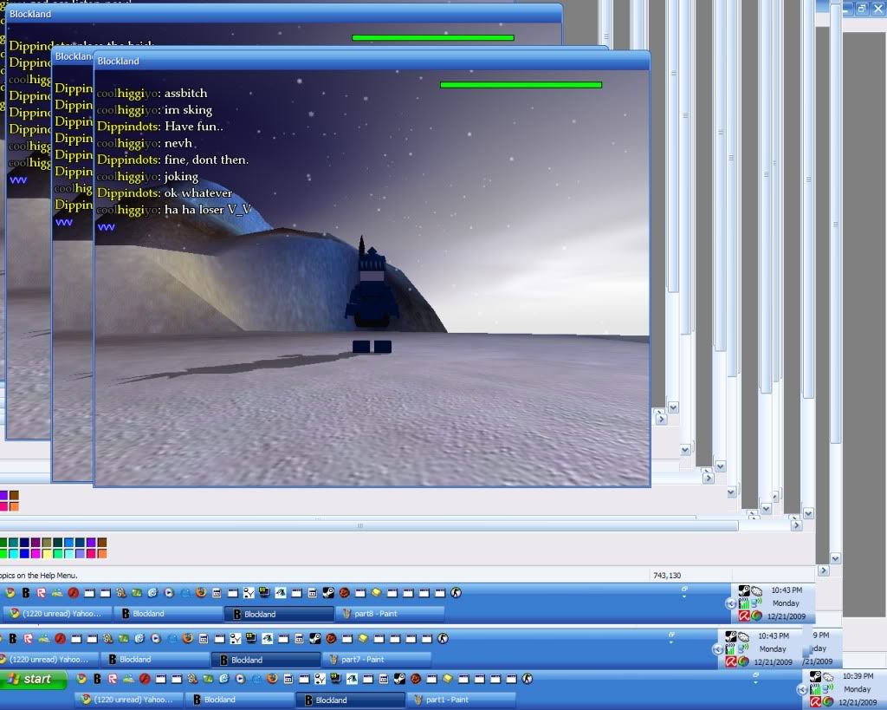
Task: Click the chat line 'coolhiggiyo: nevh'
Action: [145, 143]
